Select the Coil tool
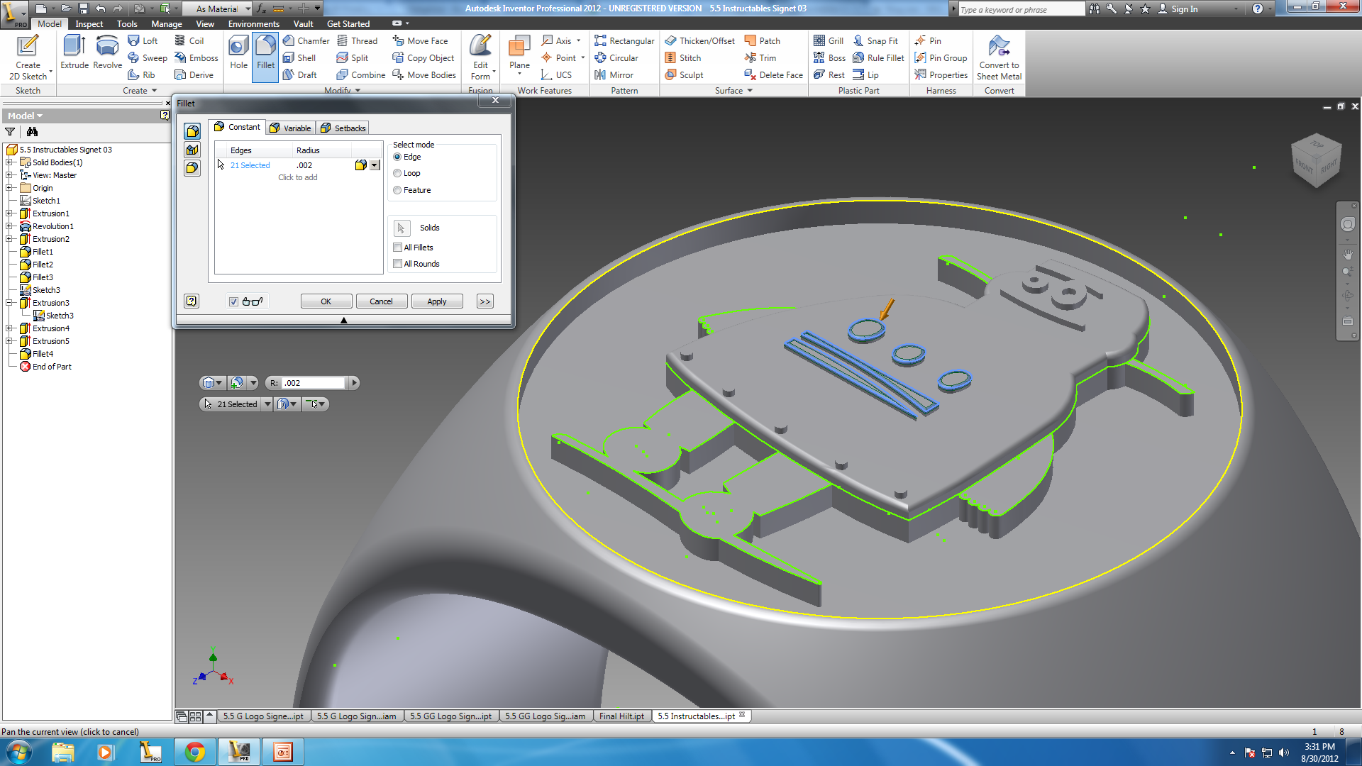The height and width of the screenshot is (766, 1362). (189, 40)
